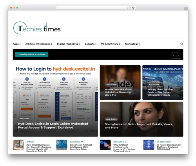This screenshot has height=166, width=196.
Task: Open the Digital Marketing menu item
Action: (x=67, y=44)
